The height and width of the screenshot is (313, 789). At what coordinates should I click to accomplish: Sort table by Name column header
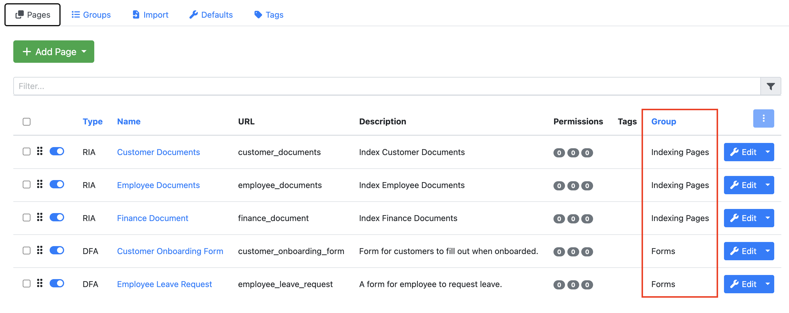click(129, 121)
